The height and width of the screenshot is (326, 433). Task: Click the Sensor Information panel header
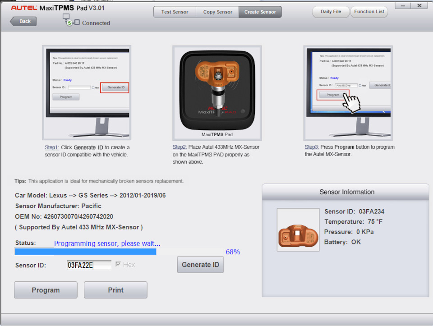point(345,192)
